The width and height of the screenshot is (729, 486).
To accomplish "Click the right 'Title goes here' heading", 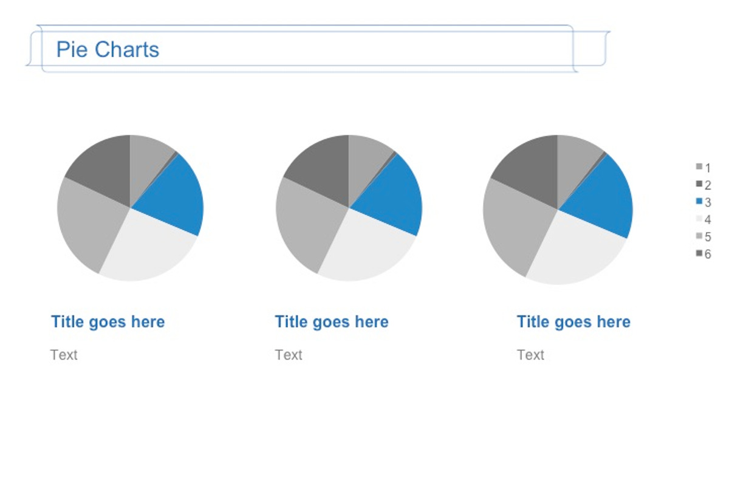I will pyautogui.click(x=573, y=322).
